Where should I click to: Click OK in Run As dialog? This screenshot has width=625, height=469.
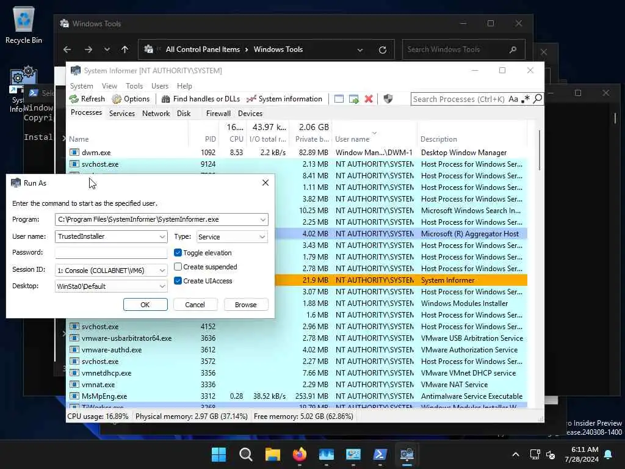(x=145, y=304)
